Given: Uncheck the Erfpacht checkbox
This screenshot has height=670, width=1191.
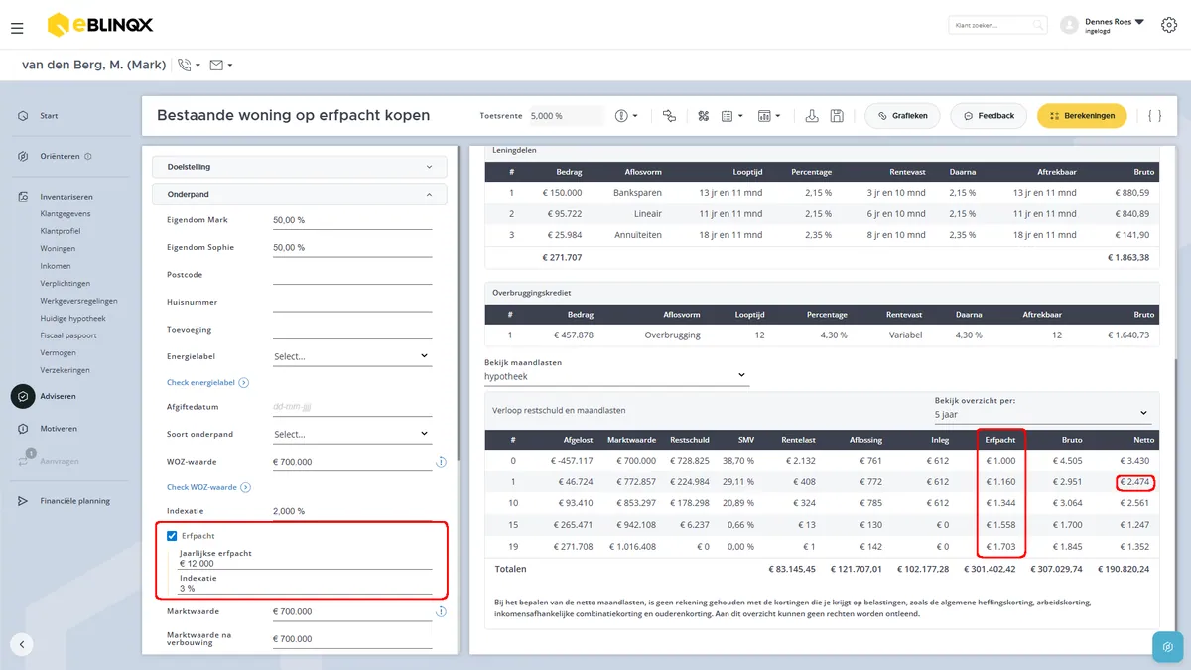Looking at the screenshot, I should (172, 536).
